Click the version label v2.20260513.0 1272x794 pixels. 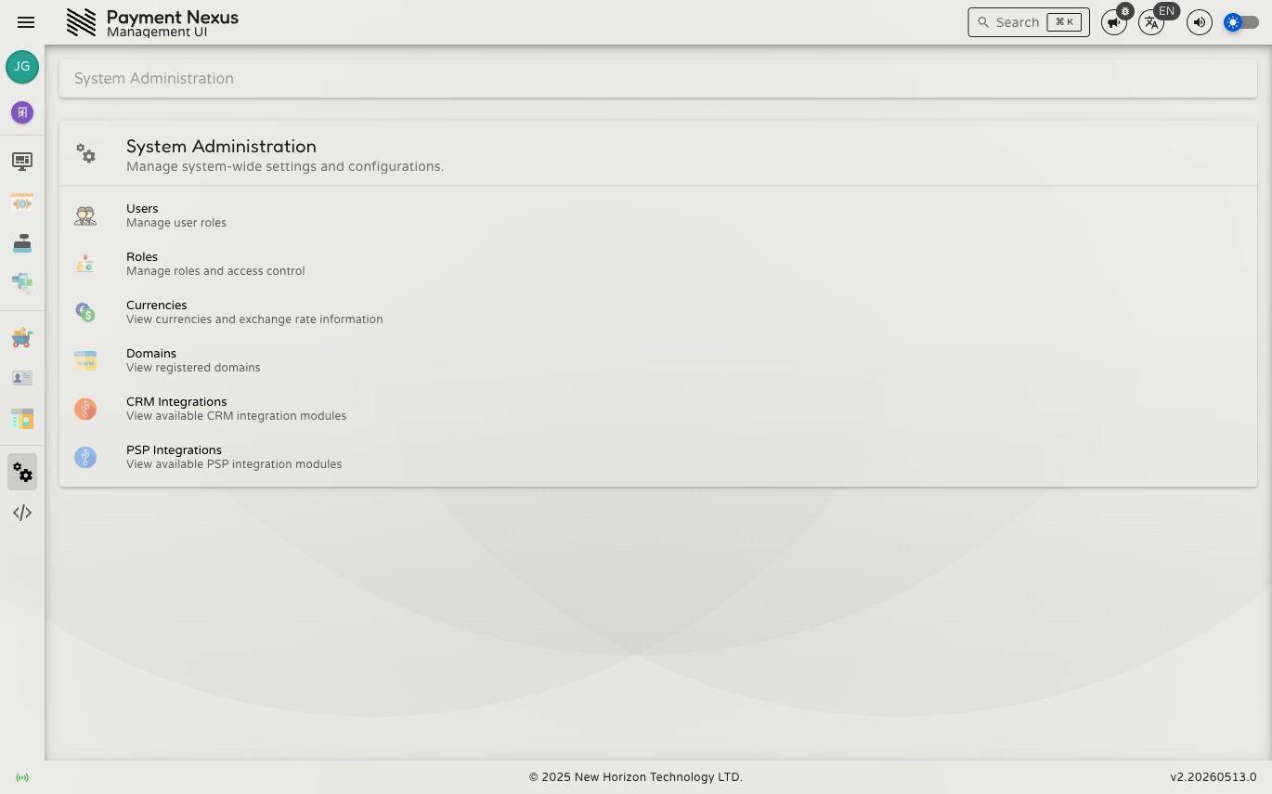point(1213,777)
